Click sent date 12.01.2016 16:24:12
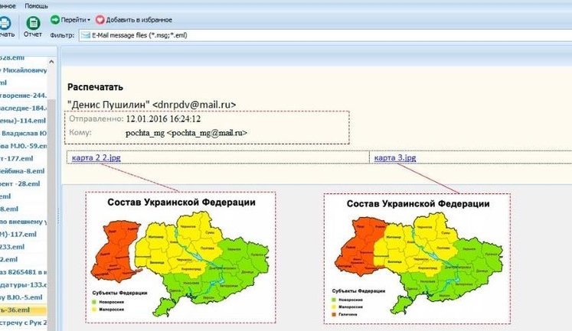The height and width of the screenshot is (331, 572). point(163,119)
